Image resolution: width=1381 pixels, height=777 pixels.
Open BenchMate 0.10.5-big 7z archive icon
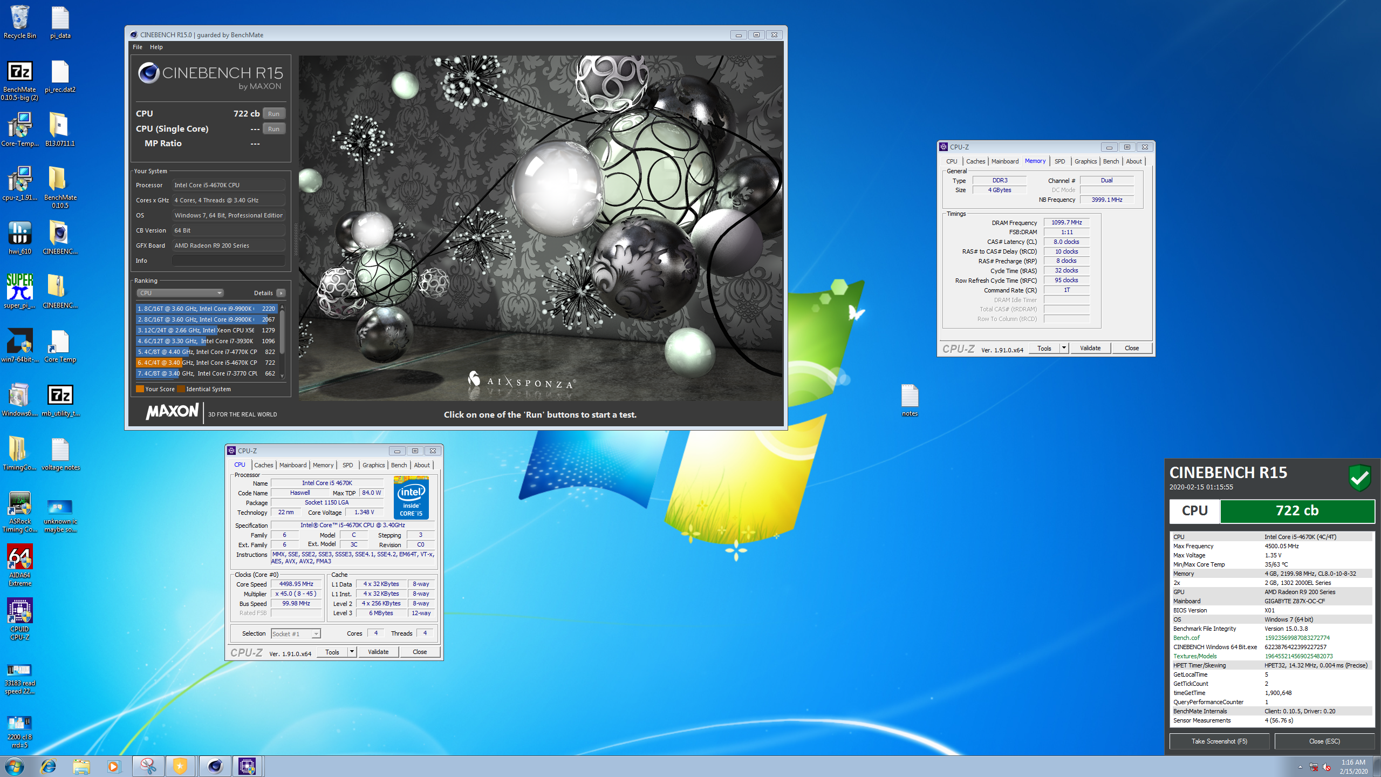[x=20, y=80]
